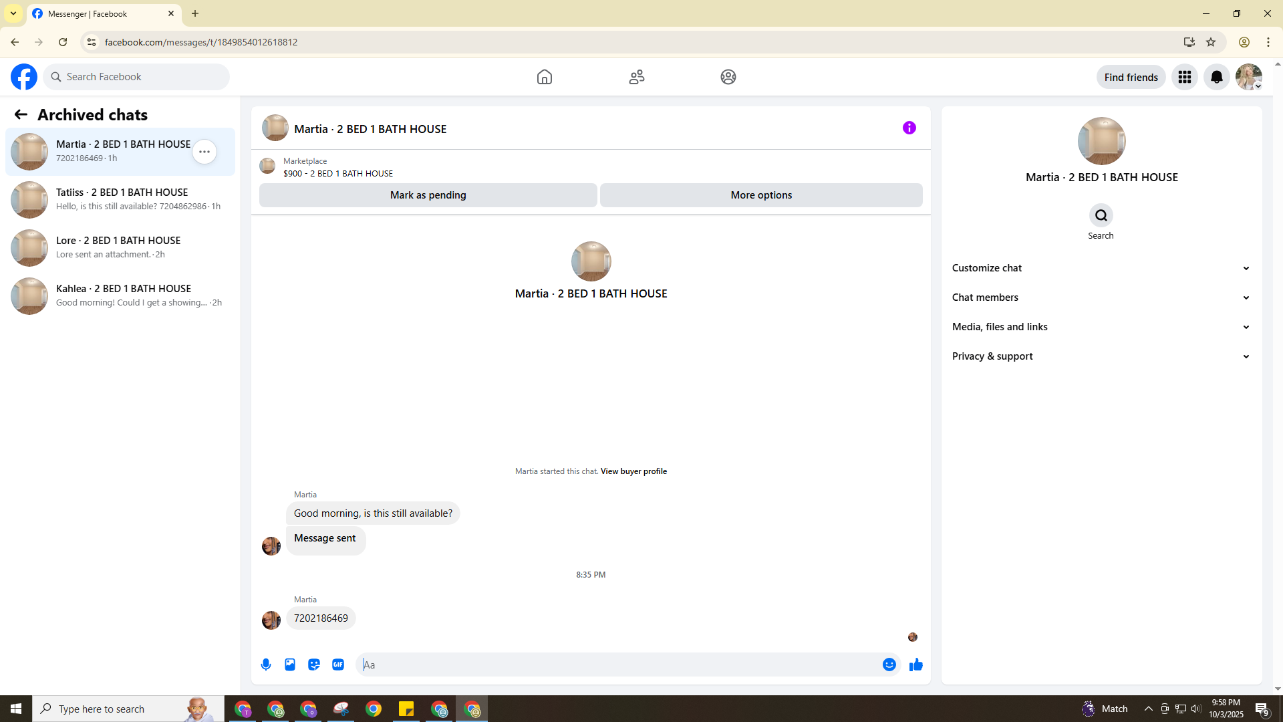The height and width of the screenshot is (722, 1283).
Task: Open a new browser tab
Action: (x=195, y=13)
